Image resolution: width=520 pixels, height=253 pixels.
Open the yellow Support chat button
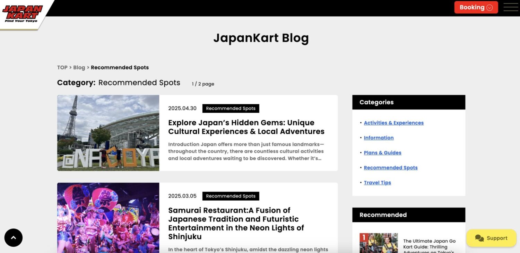pyautogui.click(x=491, y=238)
